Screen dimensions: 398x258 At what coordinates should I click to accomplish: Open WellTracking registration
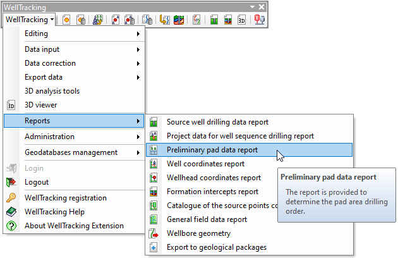[74, 198]
